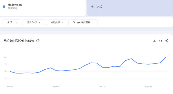The height and width of the screenshot is (94, 173).
Task: Select the 8月28日 date label on axis
Action: coord(56,87)
